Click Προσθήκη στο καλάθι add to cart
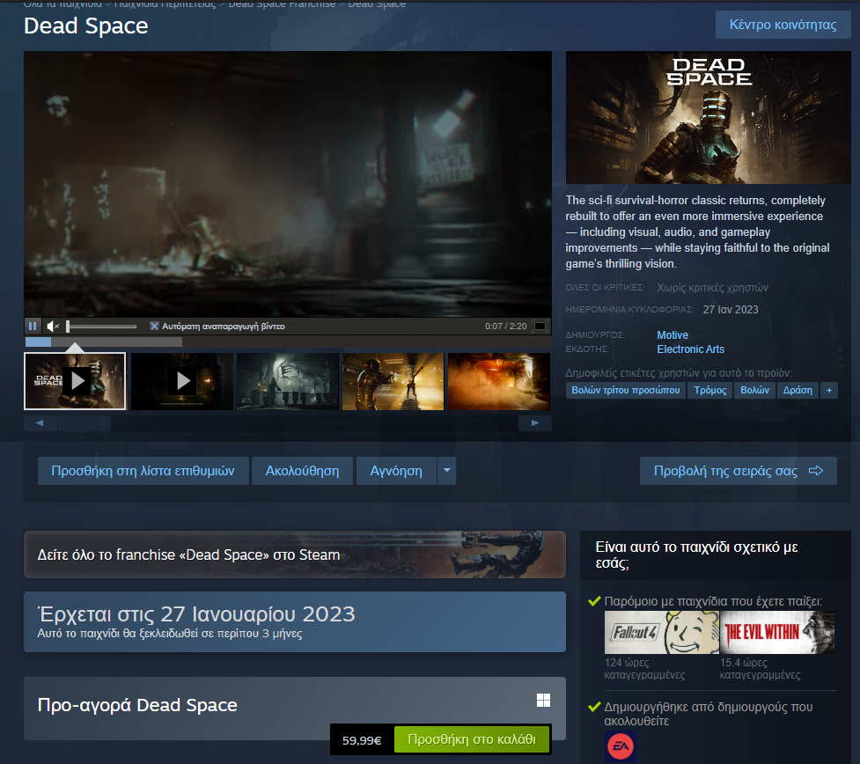860x764 pixels. [x=472, y=739]
